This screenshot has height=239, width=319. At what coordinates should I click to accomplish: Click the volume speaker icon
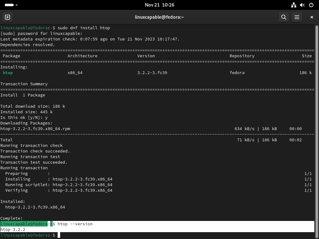pyautogui.click(x=302, y=5)
